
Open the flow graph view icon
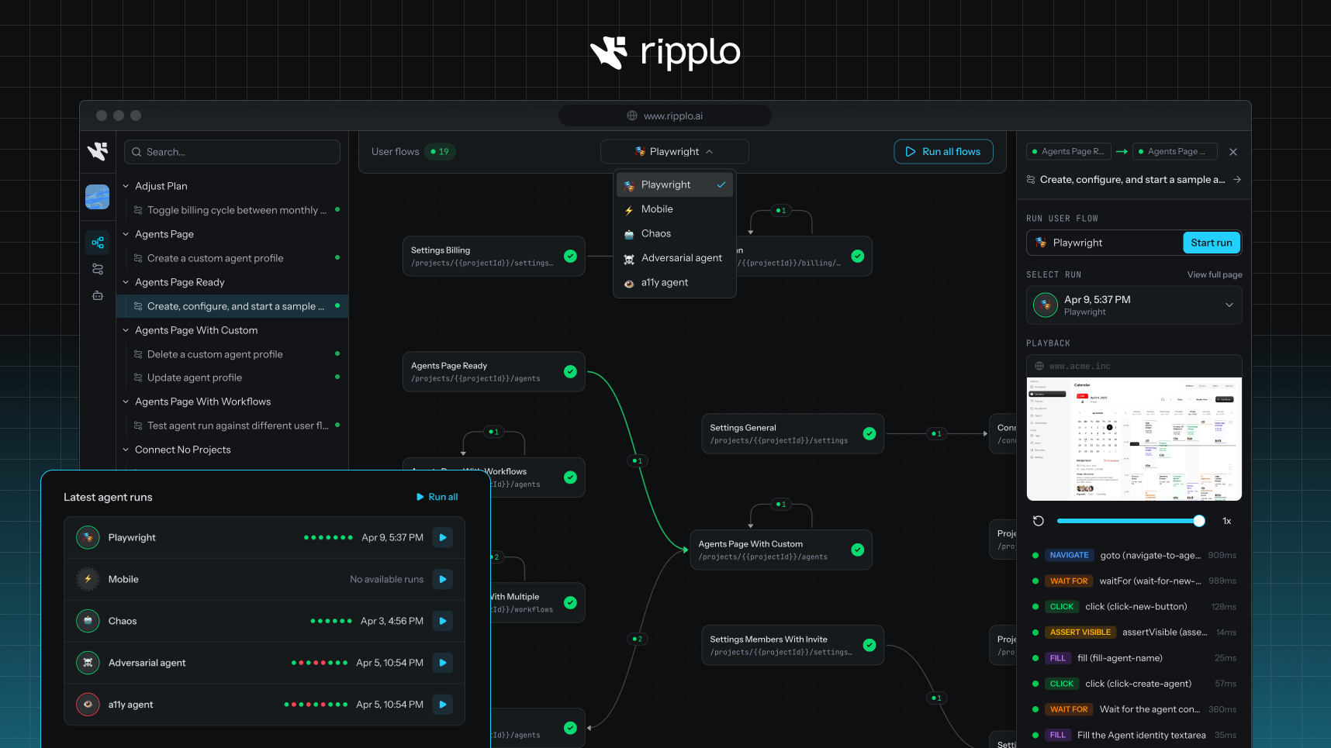[98, 243]
